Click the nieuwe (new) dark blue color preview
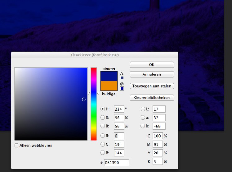Screen dimensions: 232x172 coord(109,76)
